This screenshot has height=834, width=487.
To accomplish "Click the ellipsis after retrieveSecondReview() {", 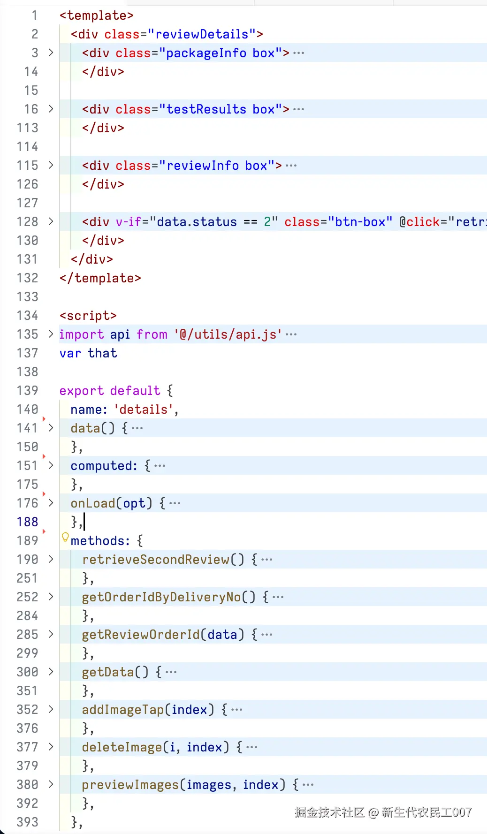I will 266,560.
